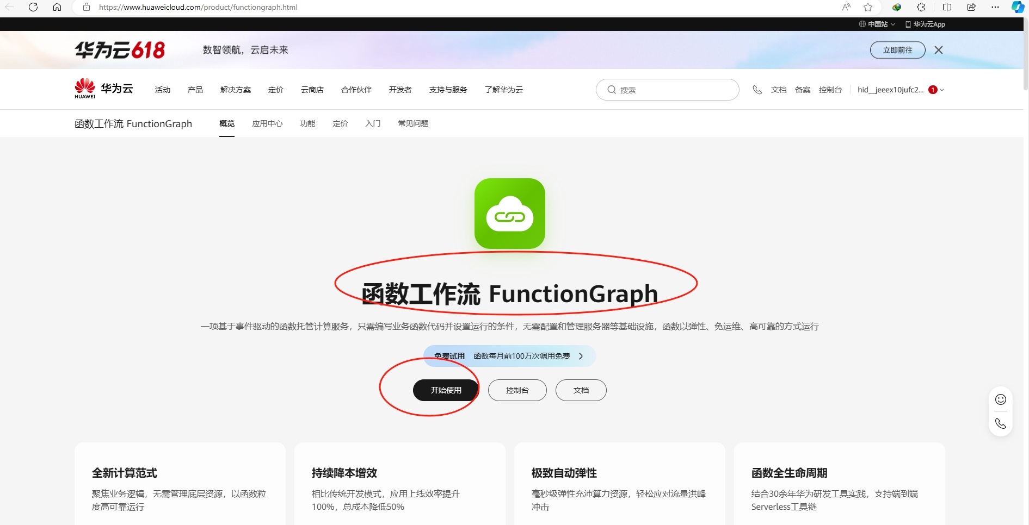1029x525 pixels.
Task: Open browser settings and more menu
Action: [x=995, y=7]
